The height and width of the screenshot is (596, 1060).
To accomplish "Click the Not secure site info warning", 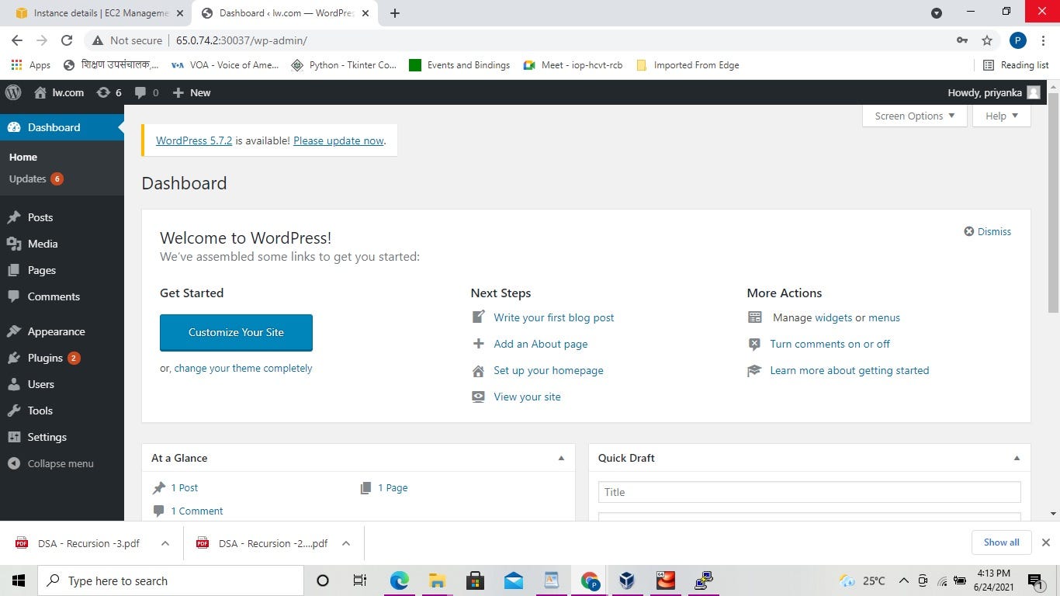I will coord(127,40).
